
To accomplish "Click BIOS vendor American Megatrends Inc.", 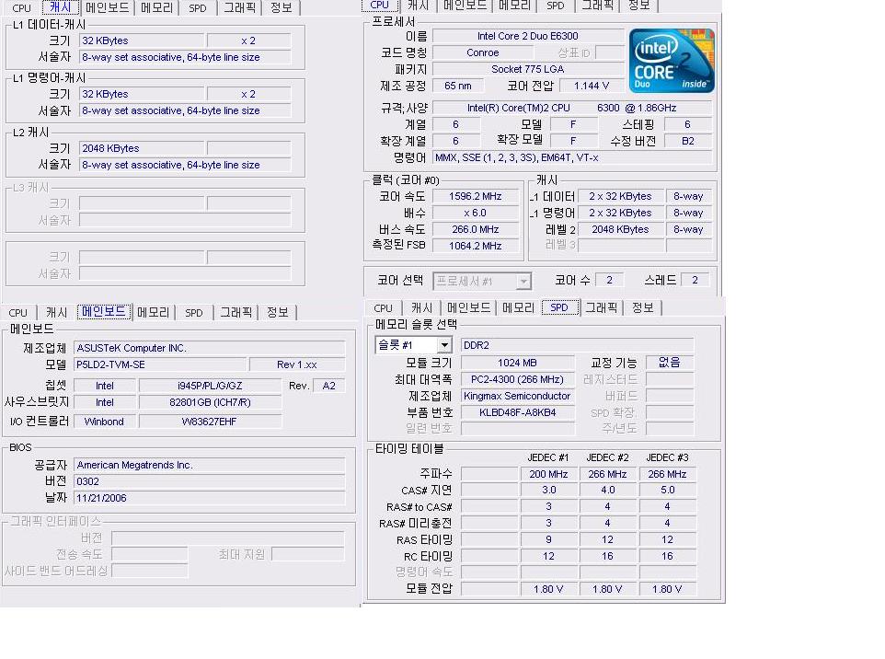I will [x=210, y=465].
